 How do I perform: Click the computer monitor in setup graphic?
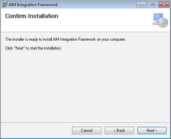click(x=158, y=17)
